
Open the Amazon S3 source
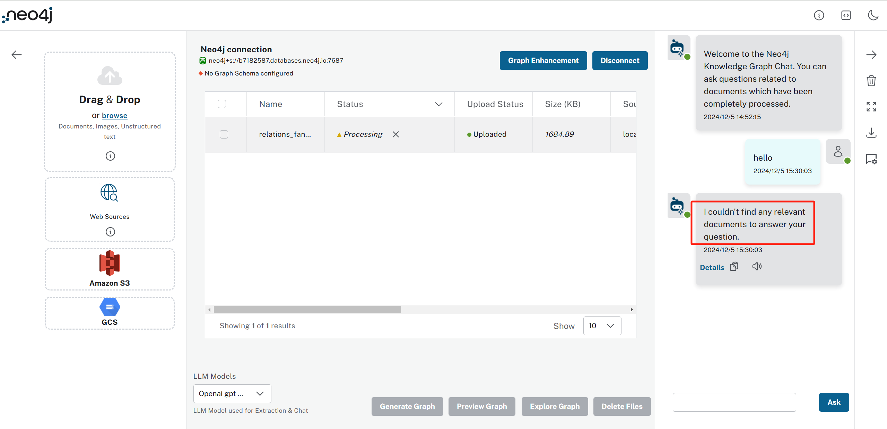click(x=110, y=269)
